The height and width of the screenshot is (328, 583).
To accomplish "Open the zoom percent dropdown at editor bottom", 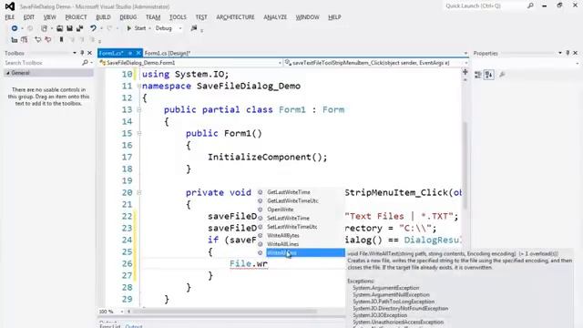I will coord(121,312).
